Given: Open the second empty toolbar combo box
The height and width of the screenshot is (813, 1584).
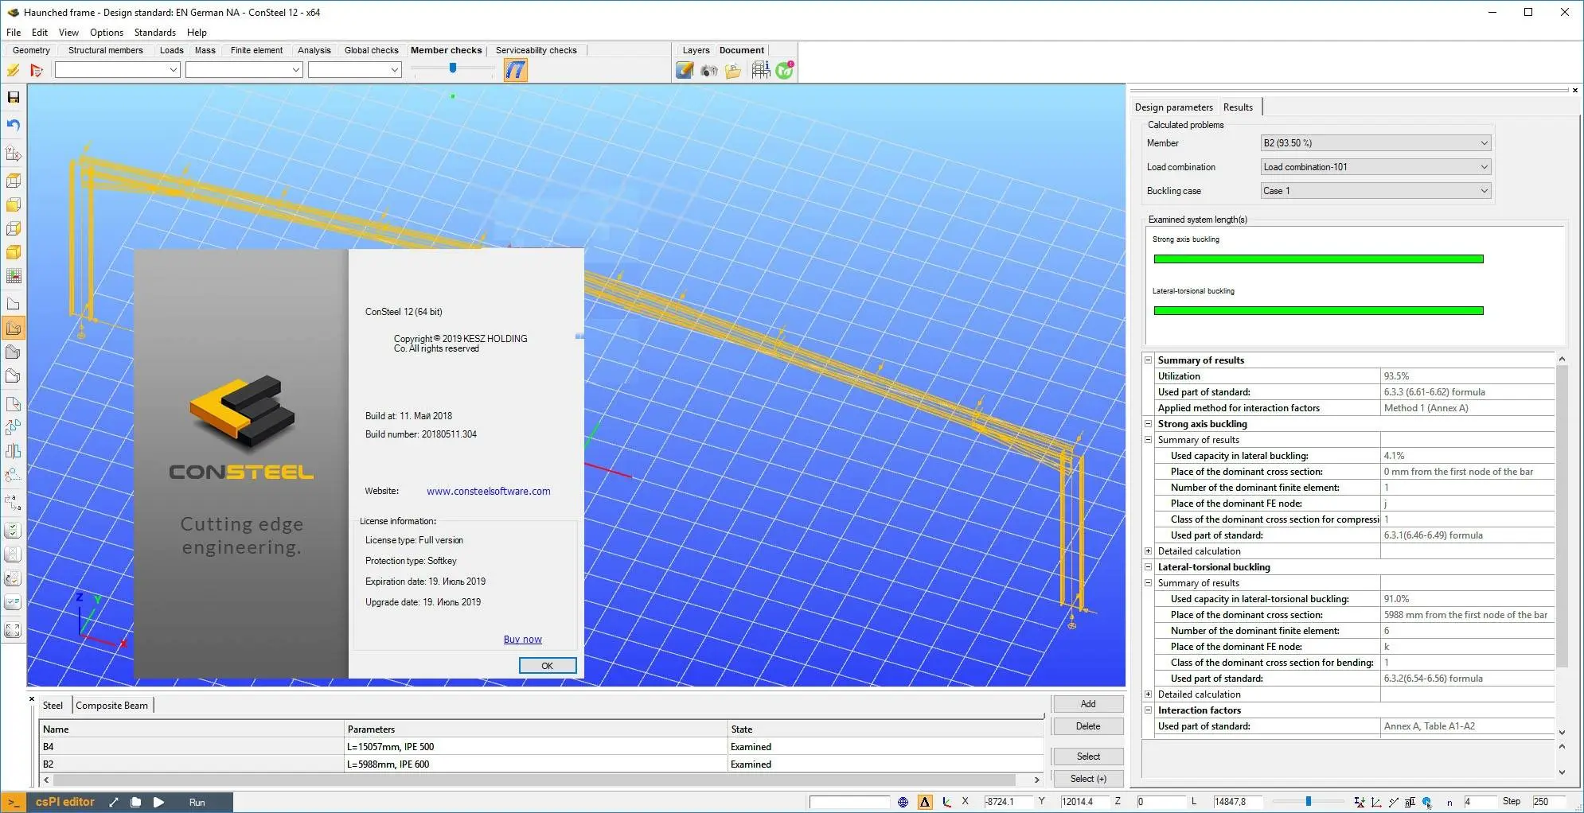Looking at the screenshot, I should [x=244, y=70].
